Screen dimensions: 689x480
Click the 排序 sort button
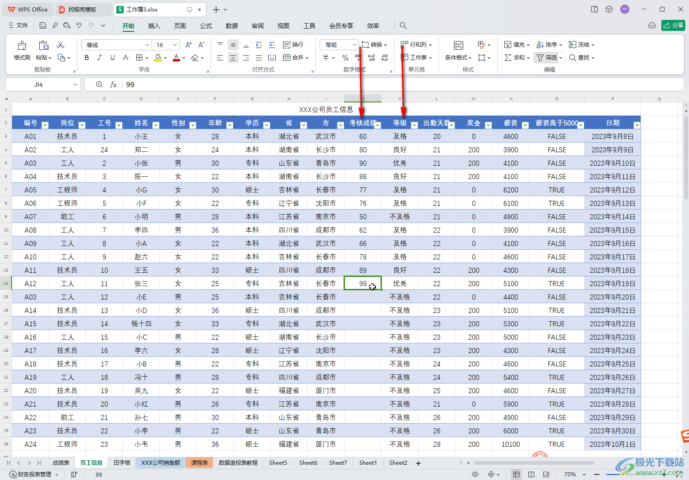(549, 45)
